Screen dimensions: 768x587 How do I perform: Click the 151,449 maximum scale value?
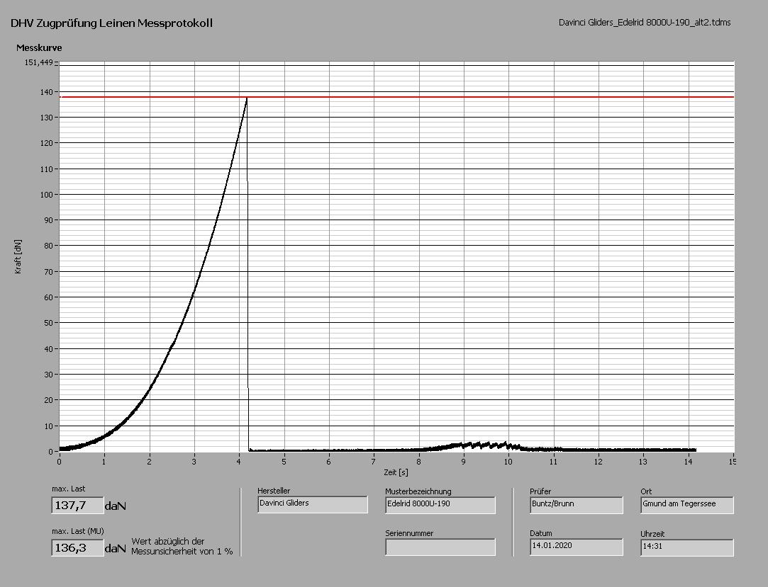[x=39, y=62]
